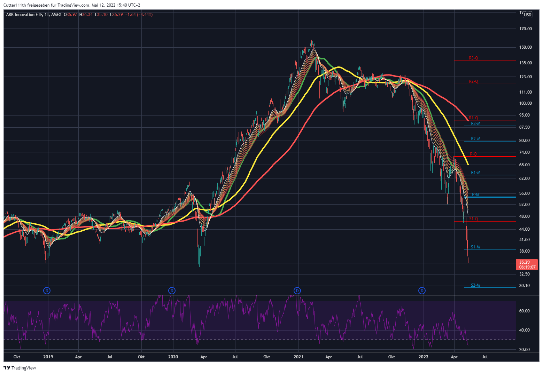
Task: Click 62.00 on the price axis
Action: pyautogui.click(x=525, y=178)
